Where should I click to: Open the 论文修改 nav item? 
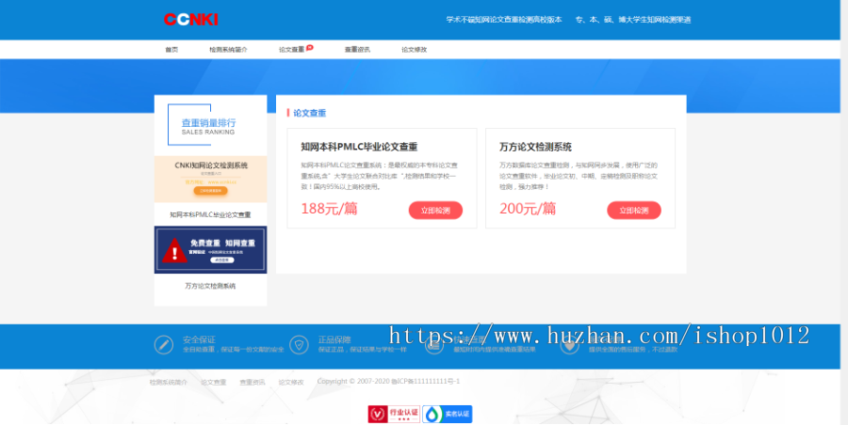(414, 50)
